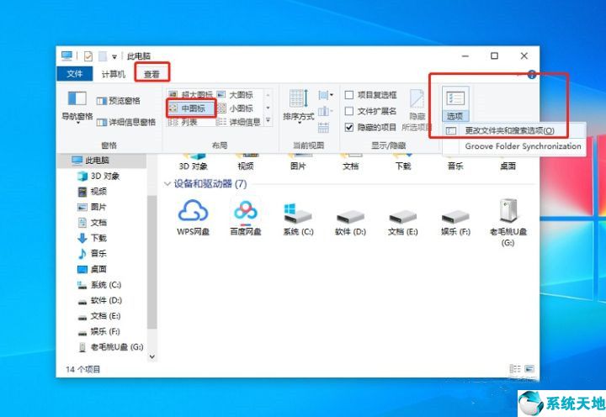Click the navigation pane scrollbar thumb
This screenshot has width=606, height=417.
[152, 261]
